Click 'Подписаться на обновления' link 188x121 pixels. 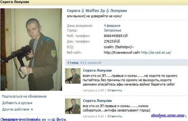24,96
